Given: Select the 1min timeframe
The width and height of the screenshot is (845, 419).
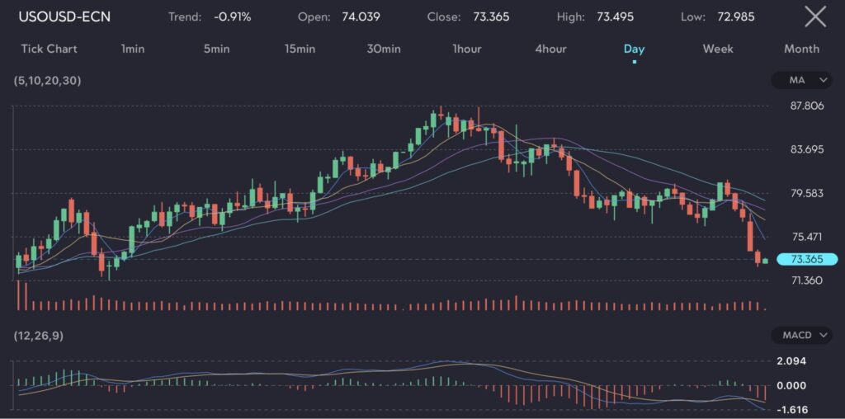Looking at the screenshot, I should 132,49.
